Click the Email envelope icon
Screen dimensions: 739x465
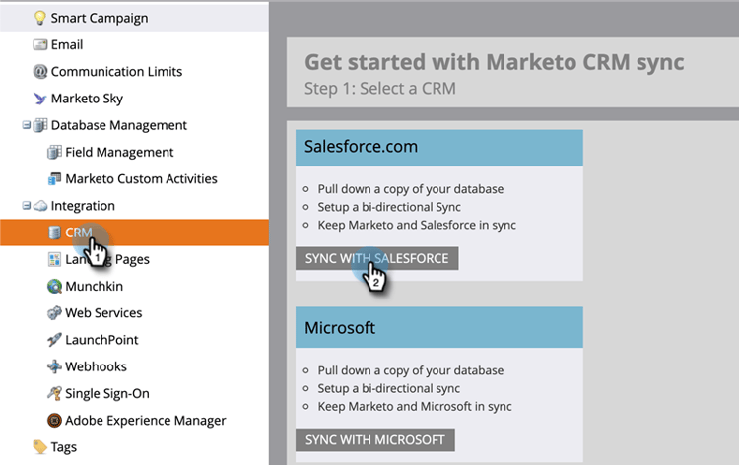point(40,44)
